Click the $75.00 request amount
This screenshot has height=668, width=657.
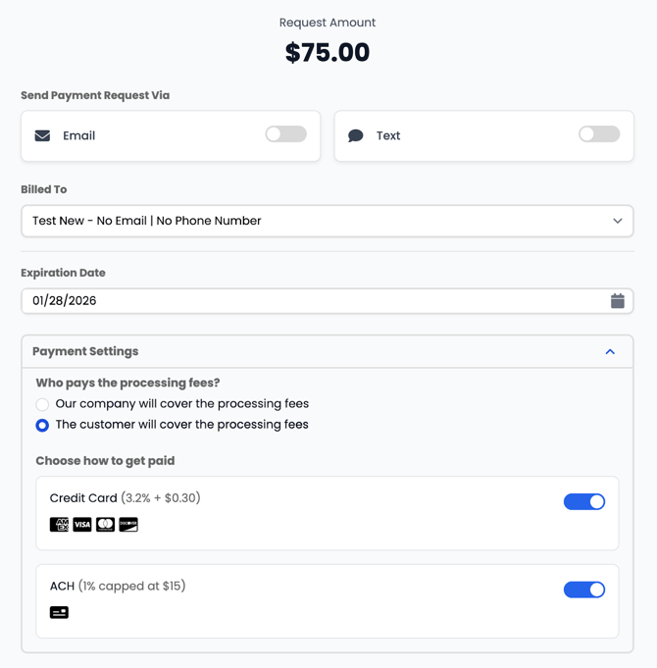[x=328, y=53]
